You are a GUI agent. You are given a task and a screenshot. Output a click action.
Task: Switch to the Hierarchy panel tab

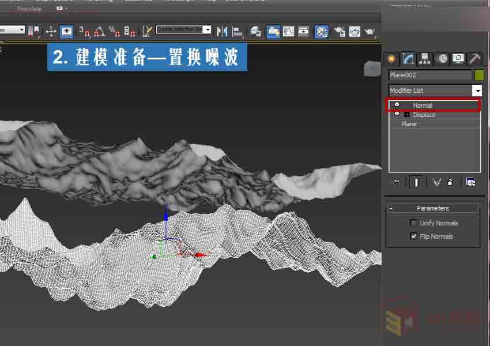[x=425, y=58]
